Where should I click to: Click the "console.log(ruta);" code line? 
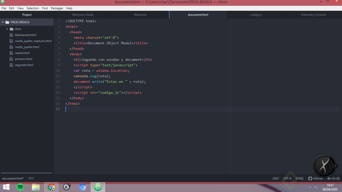coord(92,76)
